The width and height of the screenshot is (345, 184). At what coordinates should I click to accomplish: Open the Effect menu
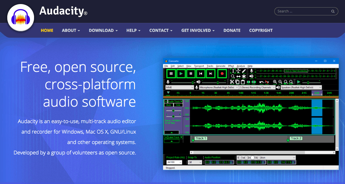[231, 66]
